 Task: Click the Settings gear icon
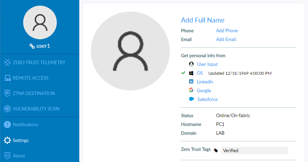pyautogui.click(x=7, y=140)
